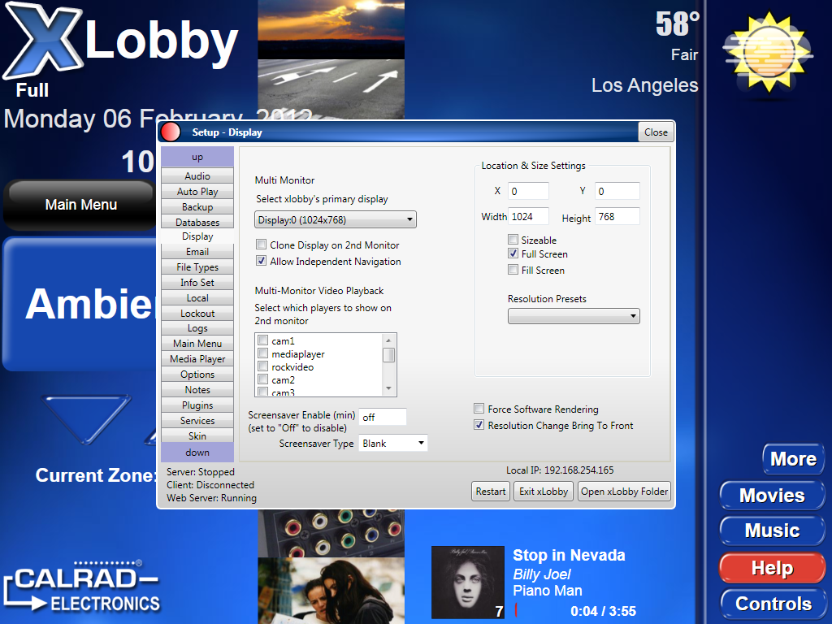This screenshot has width=832, height=624.
Task: Open the Movies section
Action: click(x=772, y=496)
